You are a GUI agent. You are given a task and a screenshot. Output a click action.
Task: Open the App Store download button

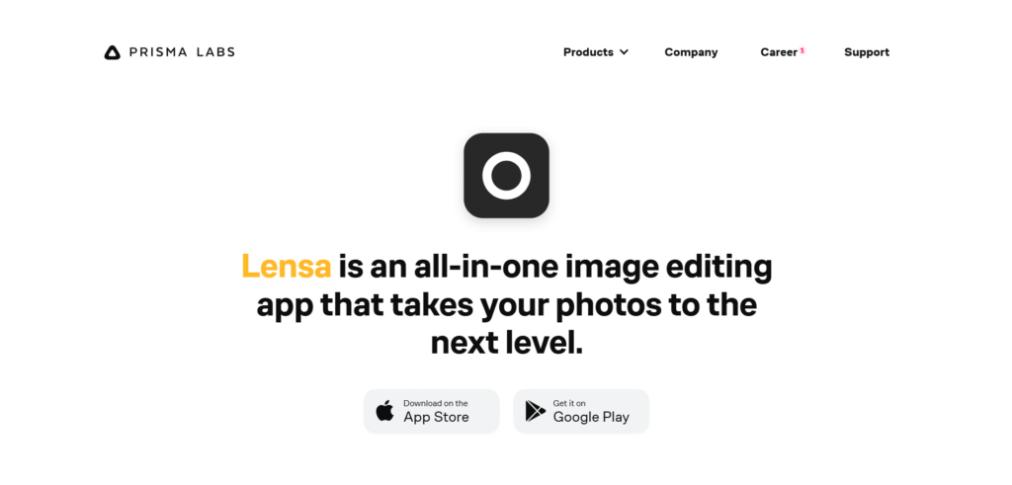431,411
